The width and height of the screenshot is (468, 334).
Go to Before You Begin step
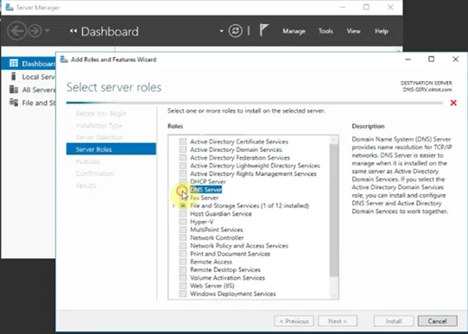point(101,113)
